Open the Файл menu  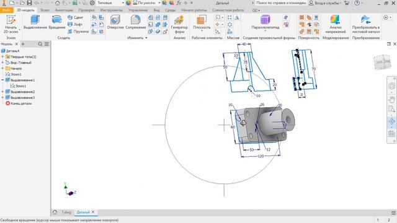point(6,10)
